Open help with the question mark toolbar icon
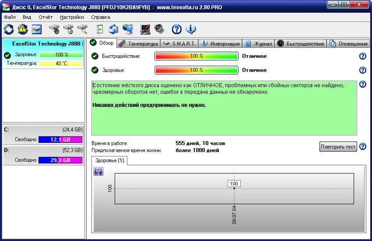Viewport: 372px width, 241px height. click(176, 29)
